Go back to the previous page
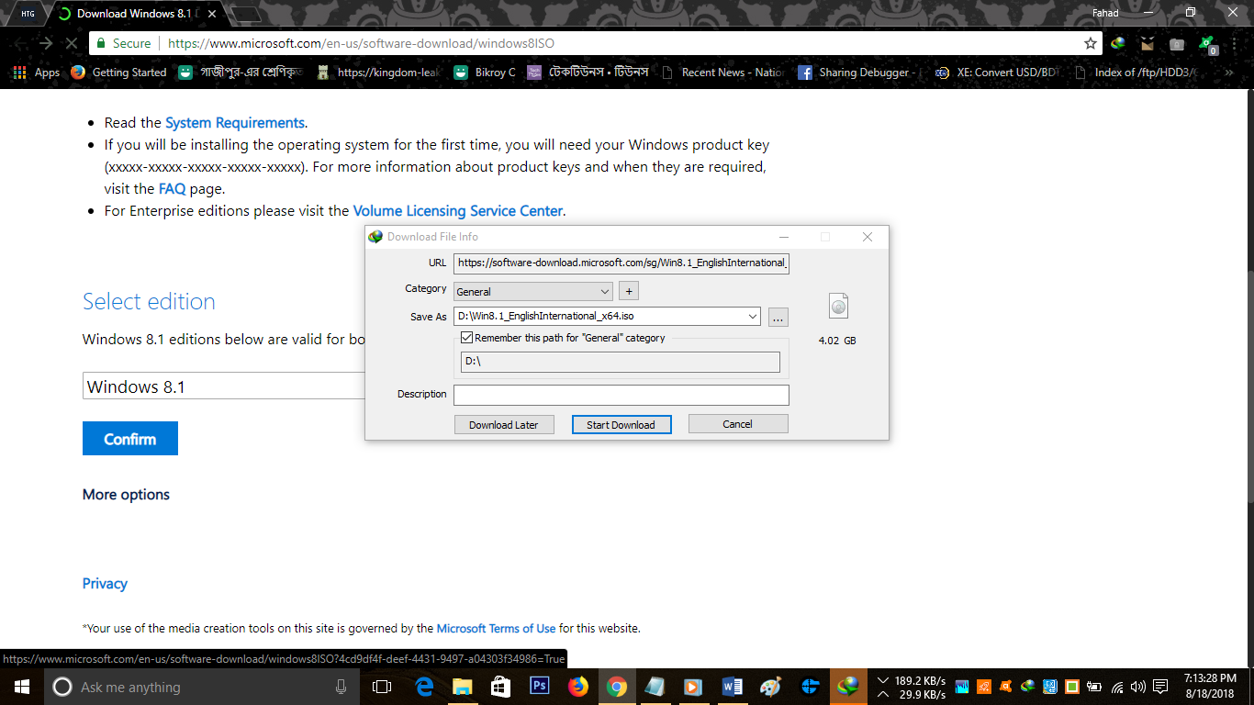1254x705 pixels. click(20, 43)
